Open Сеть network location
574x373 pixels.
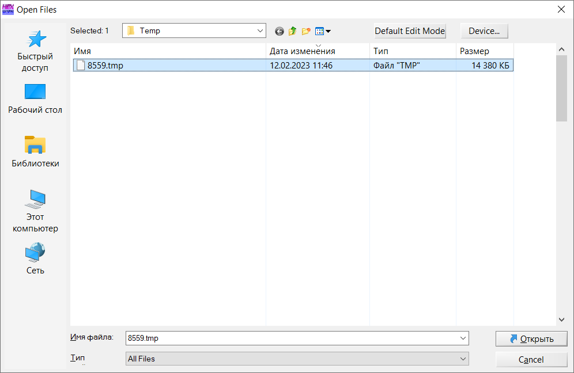35,258
